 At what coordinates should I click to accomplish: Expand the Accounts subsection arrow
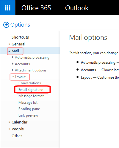[x=13, y=64]
